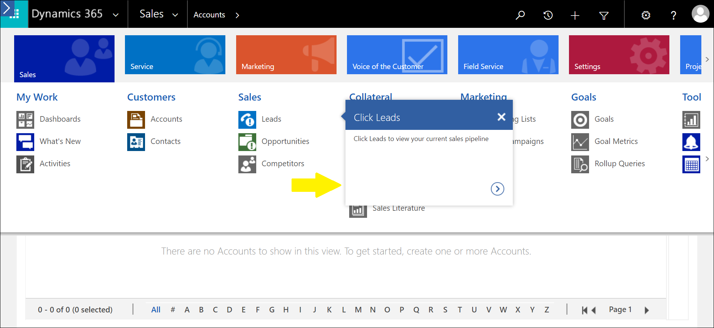
Task: Select the Field Service tile
Action: coord(508,55)
